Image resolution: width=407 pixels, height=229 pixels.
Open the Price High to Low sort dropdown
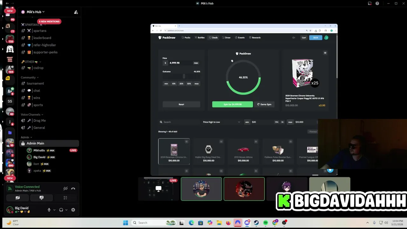(x=222, y=122)
